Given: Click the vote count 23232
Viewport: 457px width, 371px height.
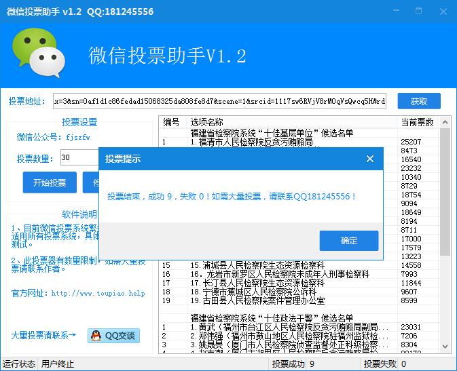Looking at the screenshot, I should coord(411,168).
